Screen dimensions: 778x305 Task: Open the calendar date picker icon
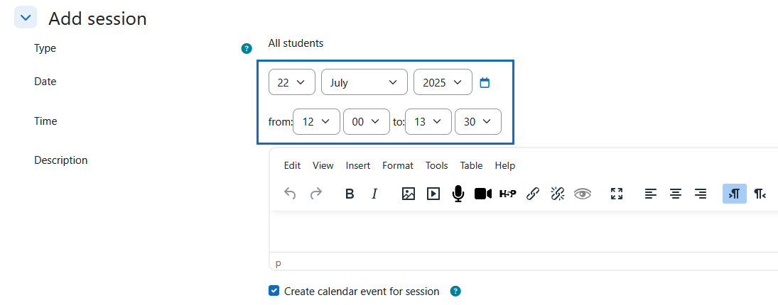click(x=485, y=83)
